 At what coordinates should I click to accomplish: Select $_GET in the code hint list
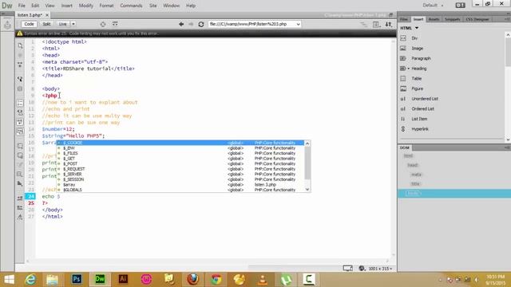[x=180, y=159]
